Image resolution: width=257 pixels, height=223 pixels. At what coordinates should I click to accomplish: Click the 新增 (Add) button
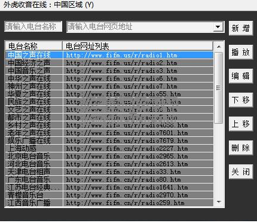click(241, 28)
